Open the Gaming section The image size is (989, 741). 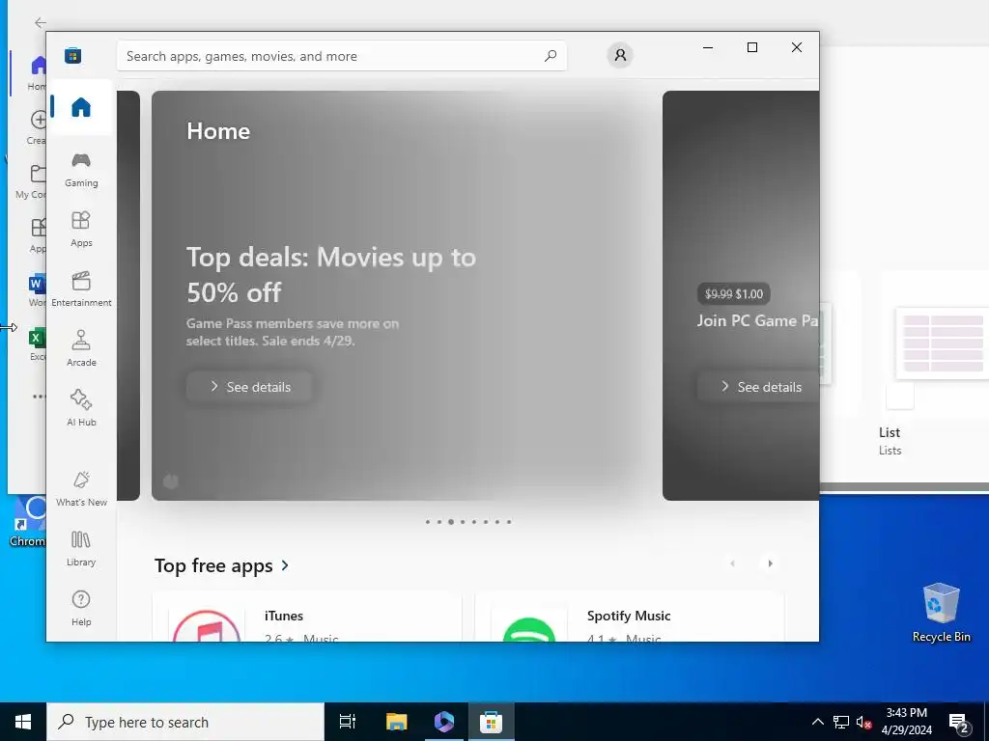[81, 170]
